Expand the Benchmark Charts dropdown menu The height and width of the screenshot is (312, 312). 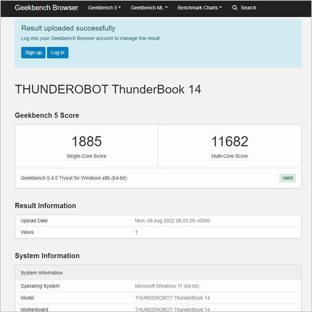click(x=200, y=8)
